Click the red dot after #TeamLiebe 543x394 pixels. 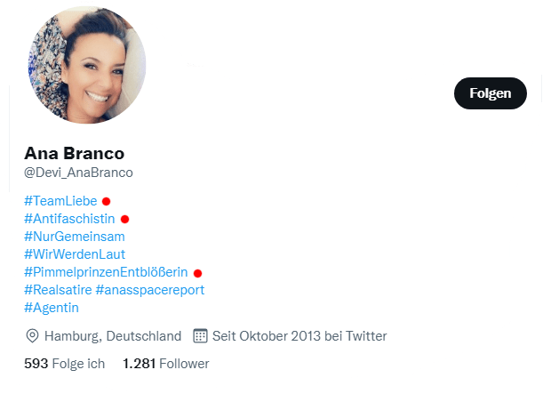pos(107,201)
